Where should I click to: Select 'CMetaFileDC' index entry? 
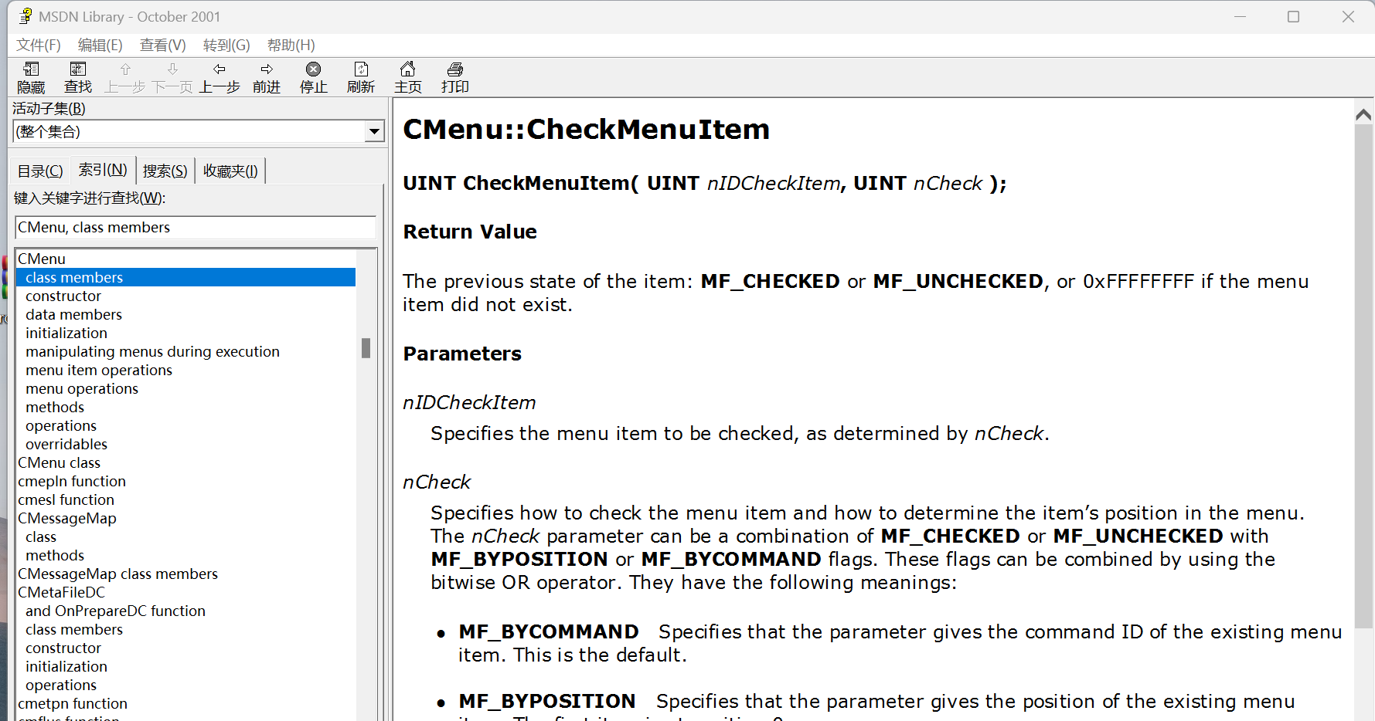click(x=62, y=592)
